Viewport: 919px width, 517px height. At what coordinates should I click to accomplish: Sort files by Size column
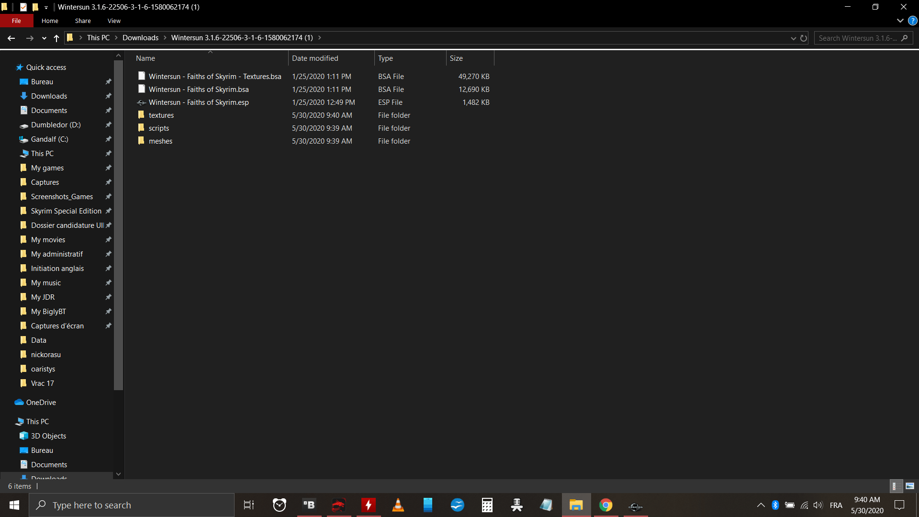click(456, 58)
